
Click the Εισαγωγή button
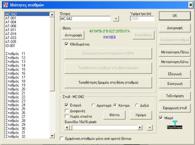coord(175,84)
